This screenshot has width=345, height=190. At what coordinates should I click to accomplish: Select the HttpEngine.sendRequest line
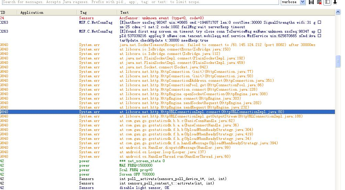click(167, 107)
